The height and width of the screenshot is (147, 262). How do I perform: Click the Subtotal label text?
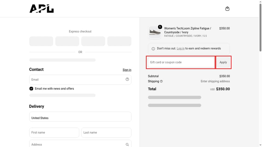point(153,76)
